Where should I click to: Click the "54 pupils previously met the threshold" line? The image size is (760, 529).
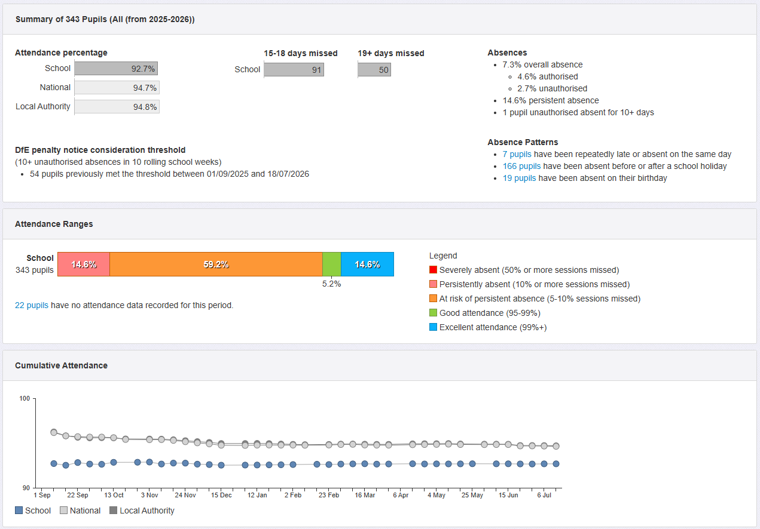169,174
